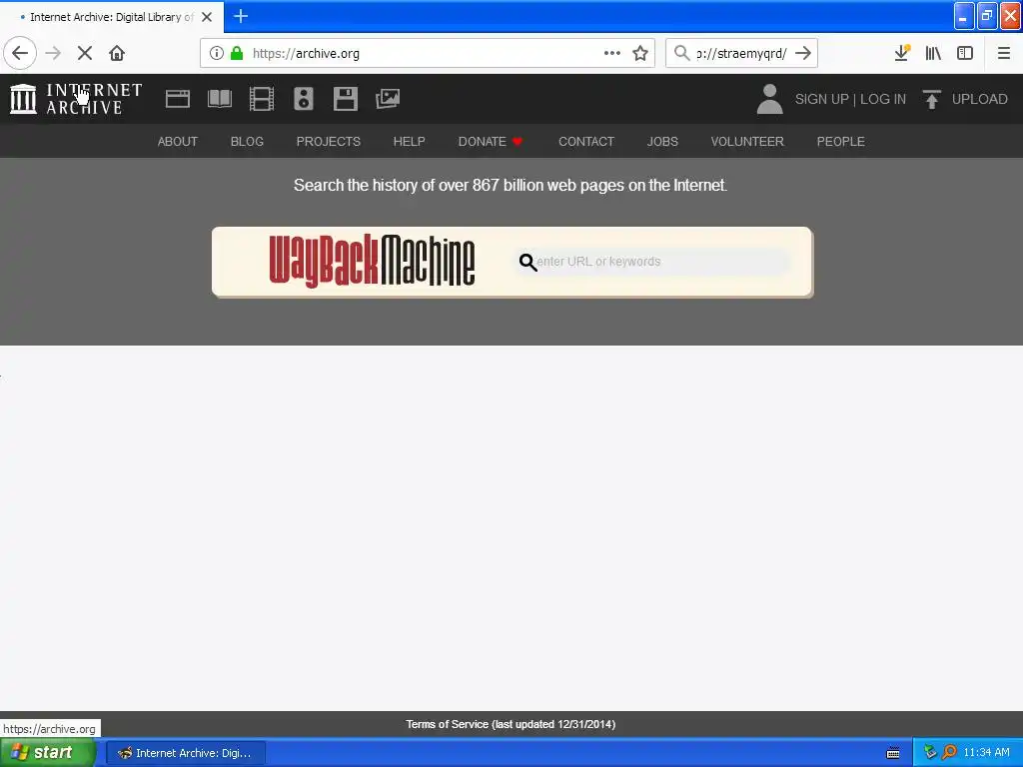Go to the browser home page
Image resolution: width=1023 pixels, height=767 pixels.
pos(117,53)
